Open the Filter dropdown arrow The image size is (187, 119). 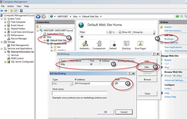click(107, 32)
